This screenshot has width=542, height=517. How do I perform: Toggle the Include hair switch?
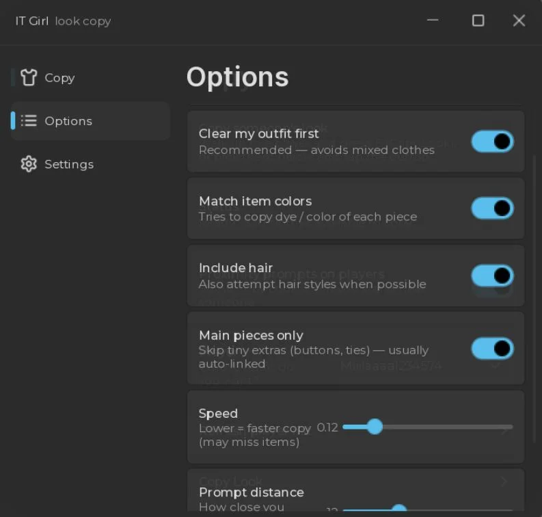[492, 276]
